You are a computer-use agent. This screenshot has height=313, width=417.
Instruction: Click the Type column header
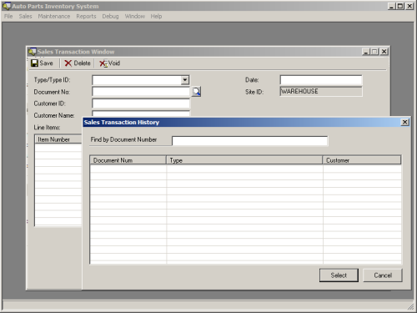coord(244,160)
